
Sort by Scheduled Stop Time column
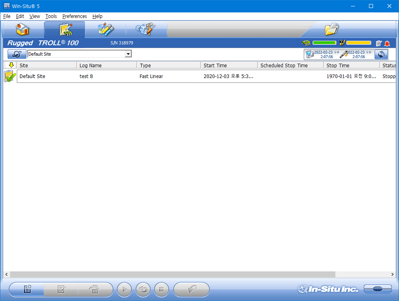[291, 65]
